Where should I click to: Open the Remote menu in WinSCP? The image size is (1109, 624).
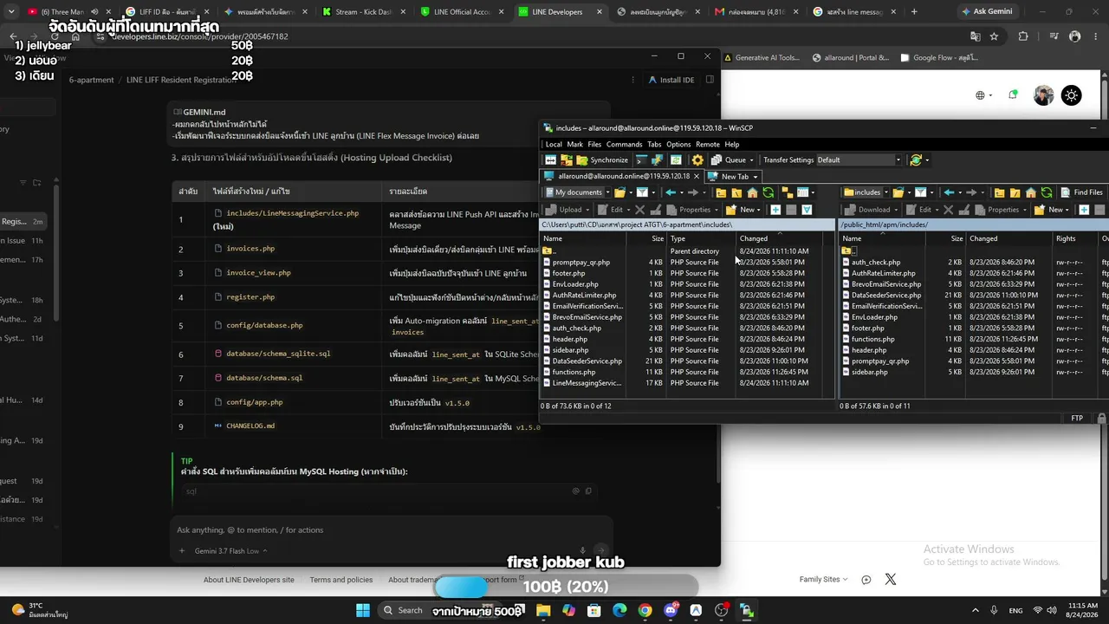pyautogui.click(x=708, y=145)
